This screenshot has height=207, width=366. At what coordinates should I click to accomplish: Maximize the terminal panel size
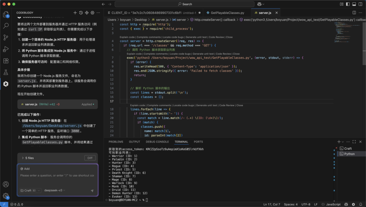(354, 142)
